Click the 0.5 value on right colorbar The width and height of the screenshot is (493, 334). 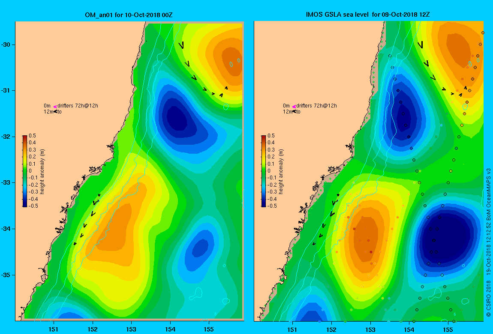pos(271,136)
